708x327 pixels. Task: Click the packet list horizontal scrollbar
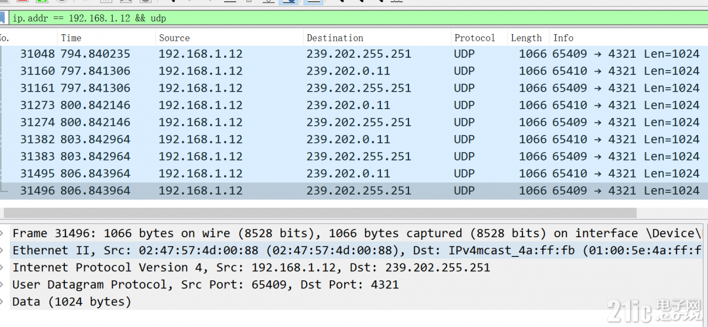pyautogui.click(x=320, y=213)
